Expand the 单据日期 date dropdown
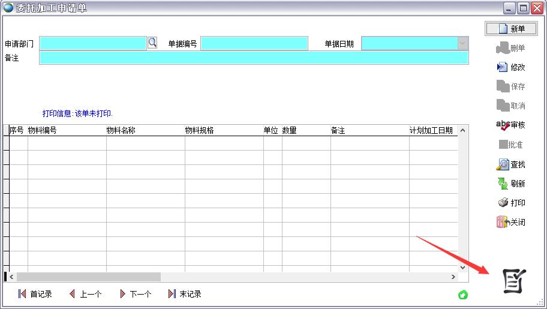The height and width of the screenshot is (309, 547). (x=462, y=43)
